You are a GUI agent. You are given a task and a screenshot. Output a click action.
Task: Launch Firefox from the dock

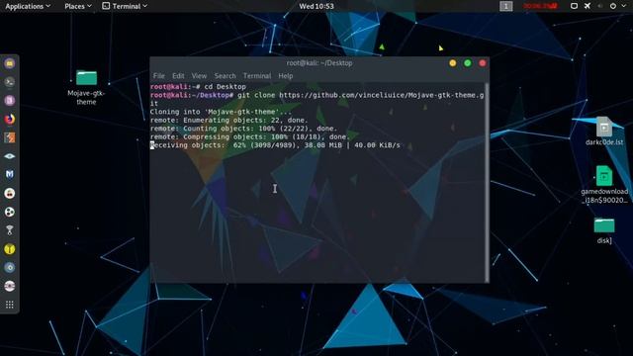click(x=10, y=119)
